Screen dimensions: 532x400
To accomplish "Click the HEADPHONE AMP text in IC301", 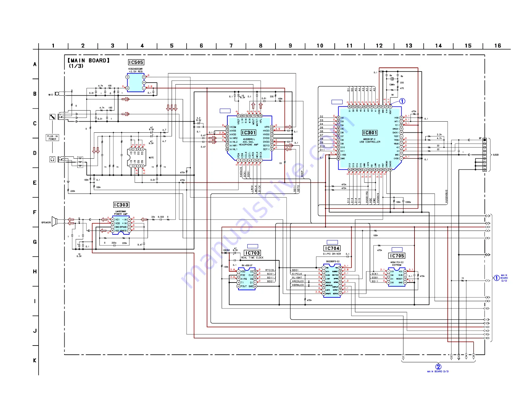I will [249, 145].
